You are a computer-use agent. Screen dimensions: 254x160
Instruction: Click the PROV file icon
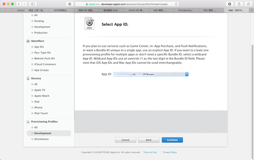tap(89, 23)
